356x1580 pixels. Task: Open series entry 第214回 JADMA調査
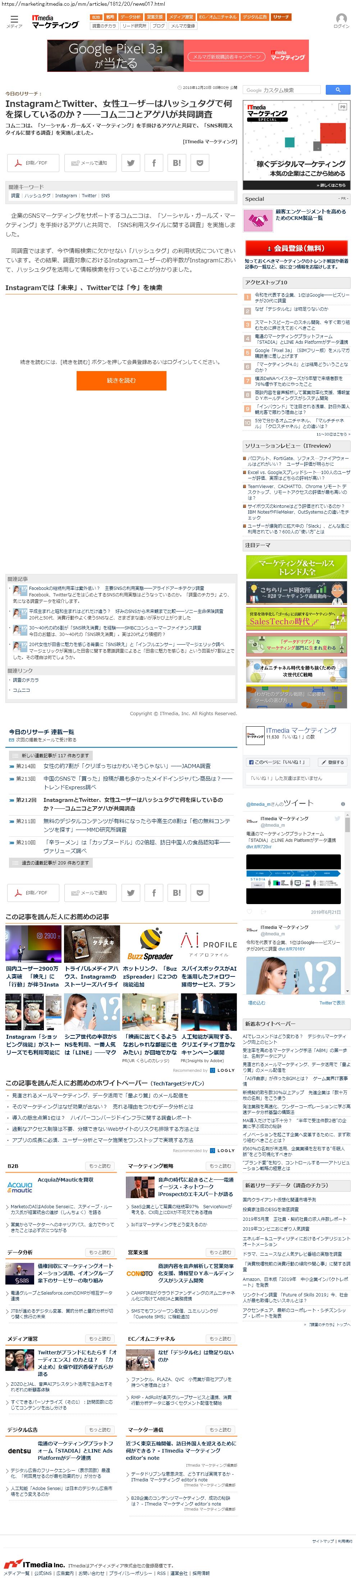(127, 766)
